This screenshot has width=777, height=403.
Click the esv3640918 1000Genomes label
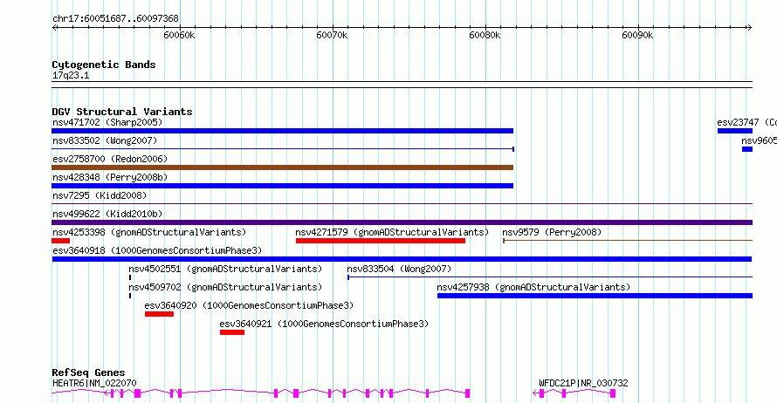(x=157, y=250)
